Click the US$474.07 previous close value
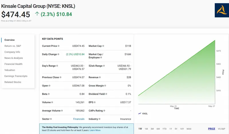 (x=78, y=77)
